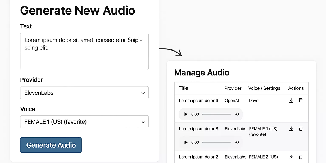326x163 pixels.
Task: Open volume control on "Lorem ipsum dolor 4" player
Action: 237,114
